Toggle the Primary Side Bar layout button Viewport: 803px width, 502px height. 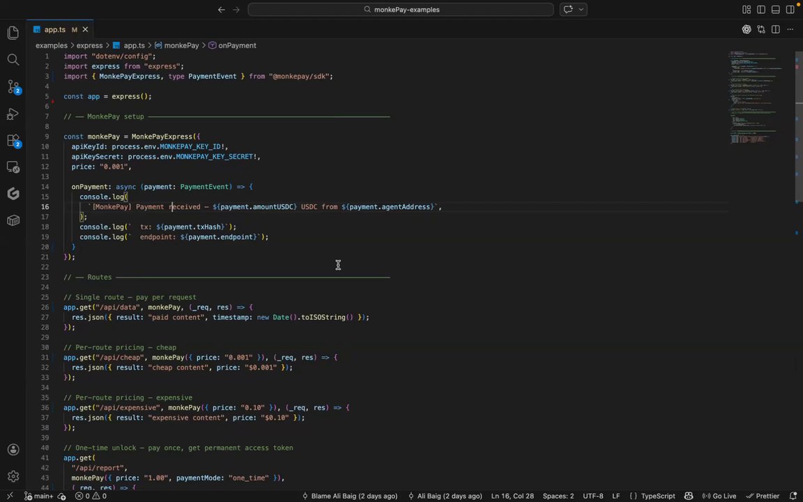tap(761, 10)
